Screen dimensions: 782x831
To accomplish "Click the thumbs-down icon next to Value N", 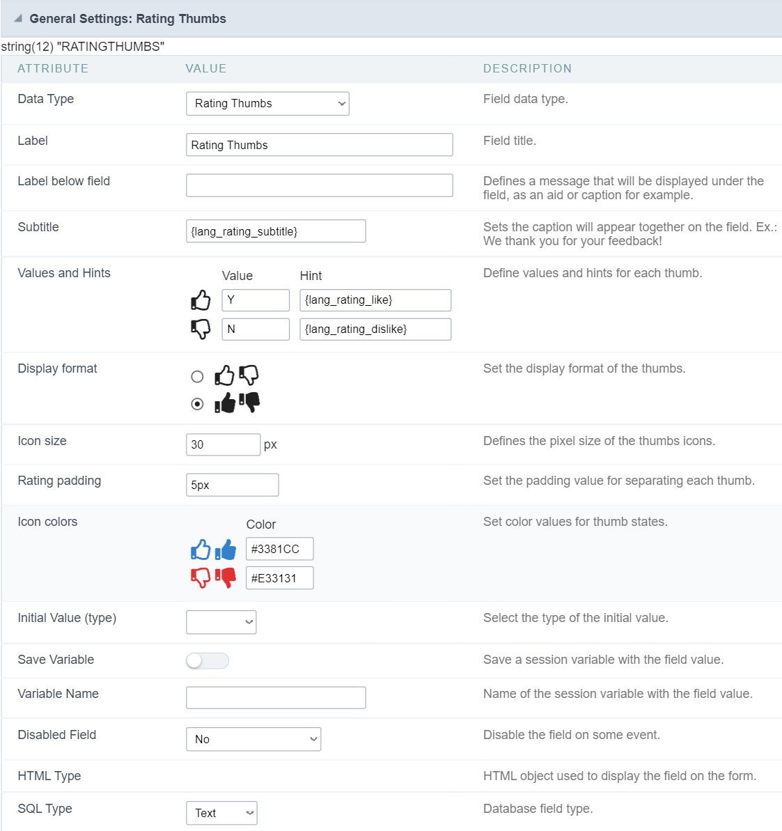I will (201, 328).
